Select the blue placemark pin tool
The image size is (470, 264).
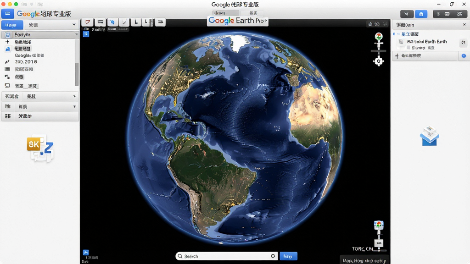pyautogui.click(x=112, y=22)
